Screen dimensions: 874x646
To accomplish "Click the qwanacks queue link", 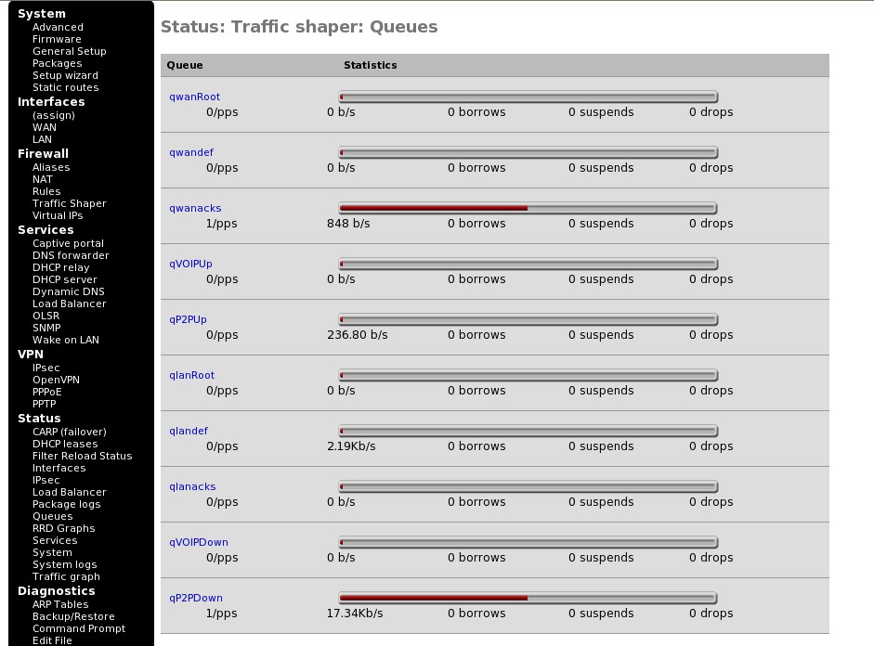I will click(195, 208).
